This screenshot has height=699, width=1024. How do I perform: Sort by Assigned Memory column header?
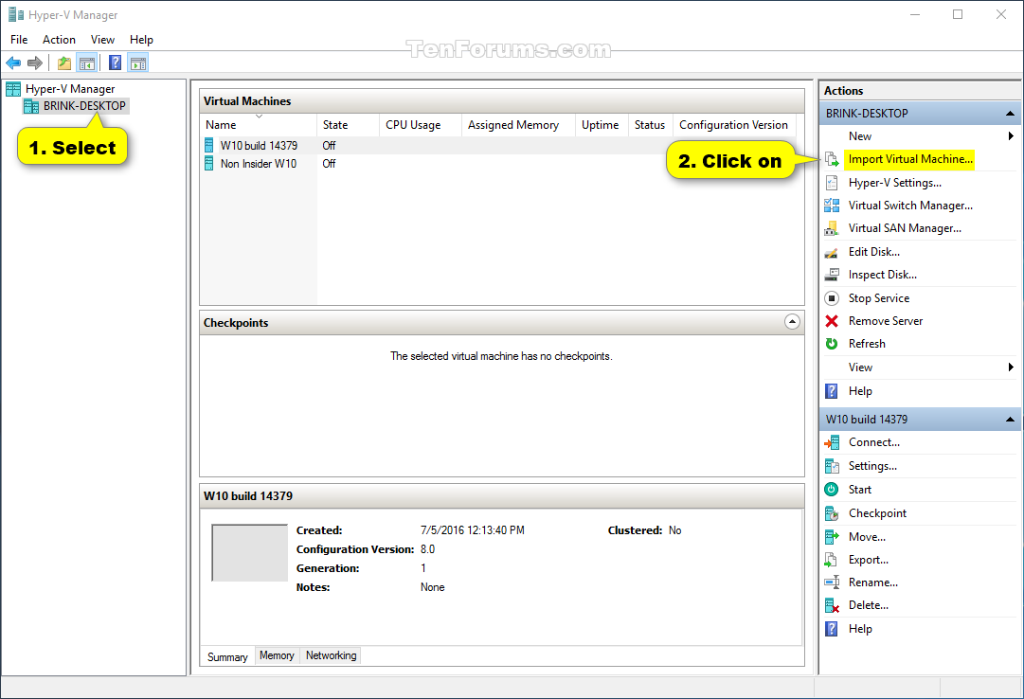tap(518, 125)
